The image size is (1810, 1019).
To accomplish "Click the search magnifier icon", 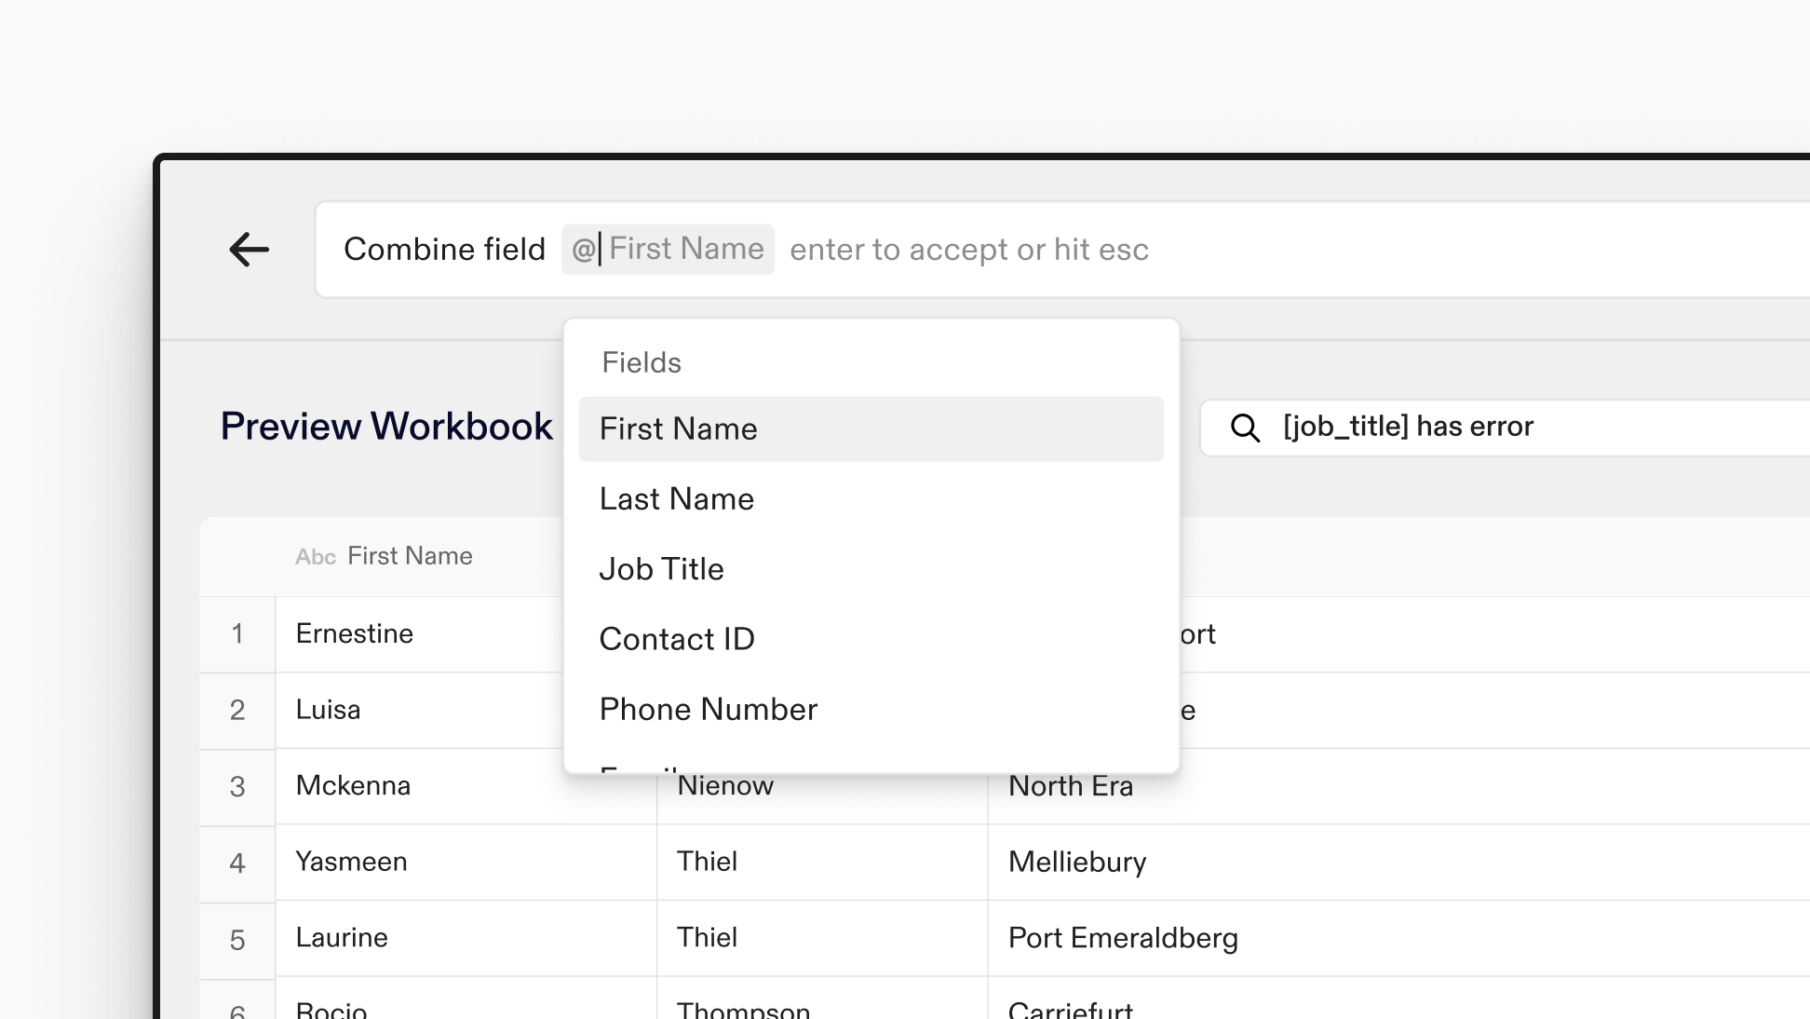I will pos(1245,428).
